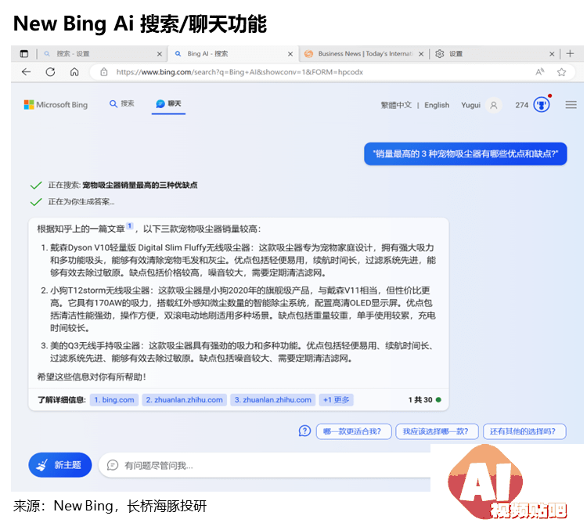Expand +1 更多 sources
The image size is (587, 523).
[337, 400]
